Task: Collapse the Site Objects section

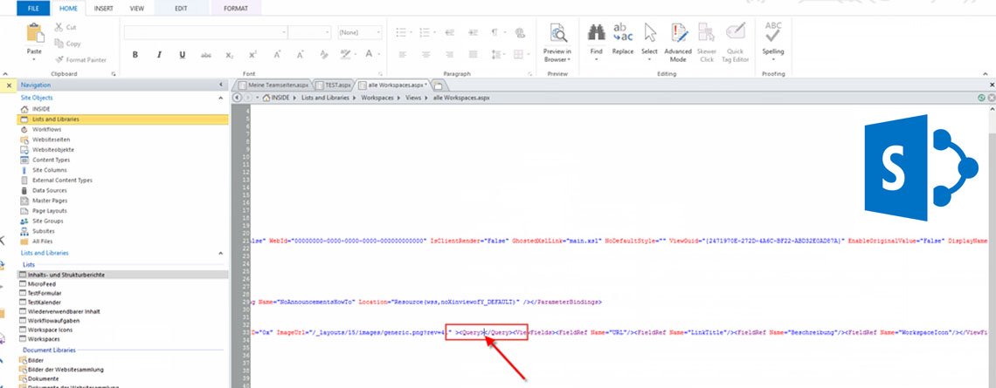Action: 221,98
